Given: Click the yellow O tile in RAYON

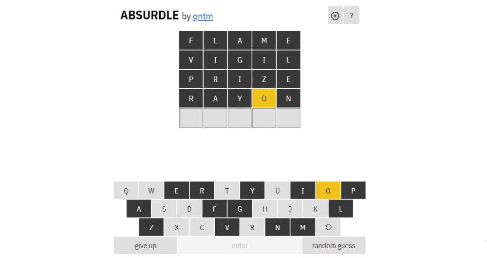Looking at the screenshot, I should pyautogui.click(x=264, y=99).
